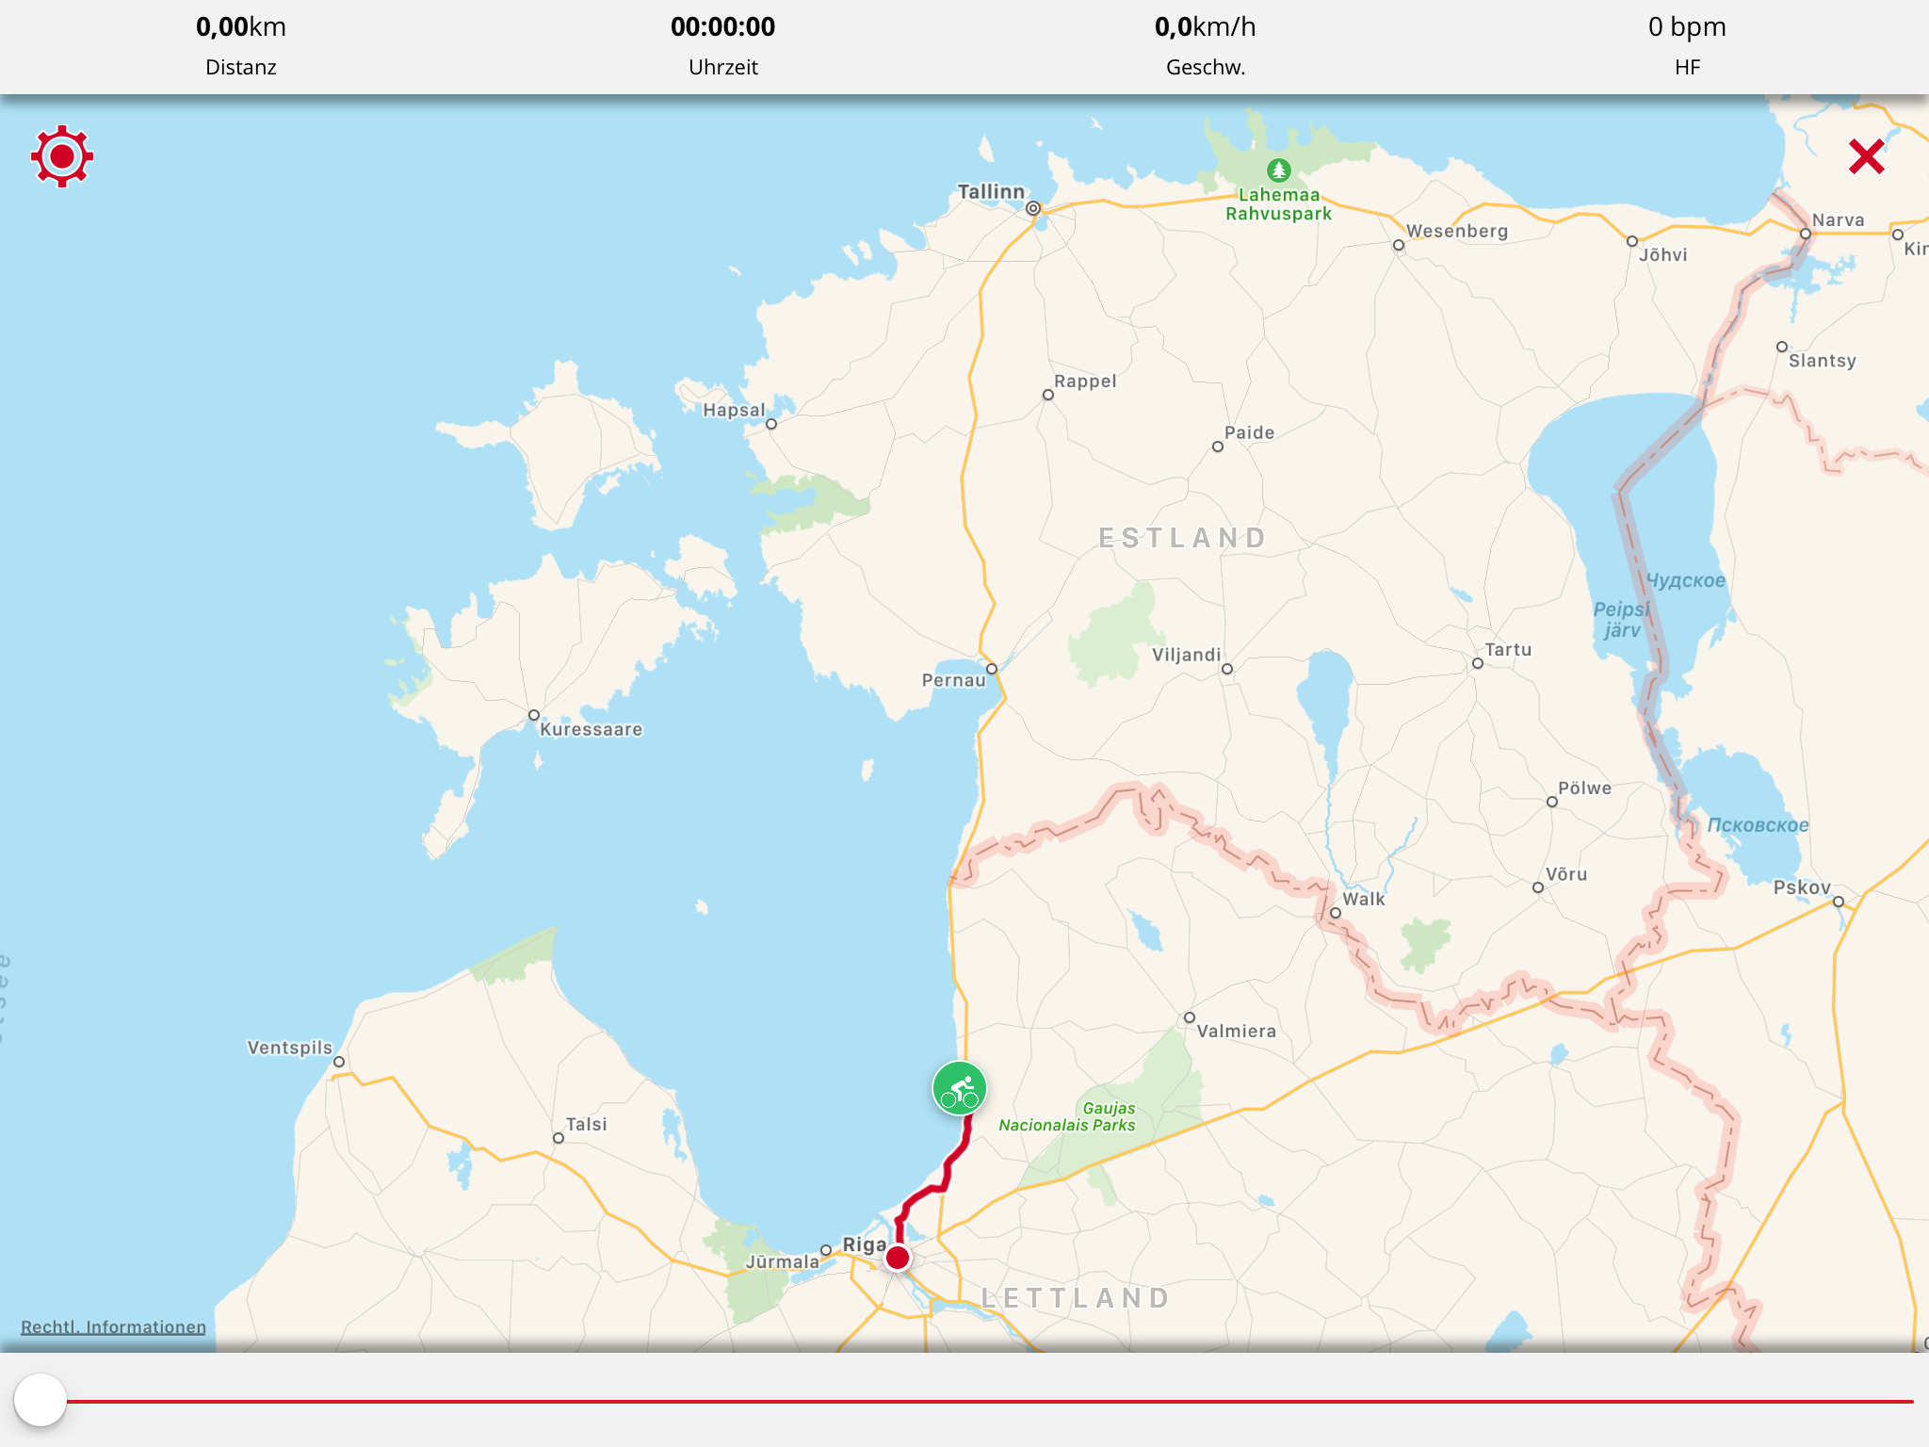Click the Tallinn capital city marker

pos(1033,208)
